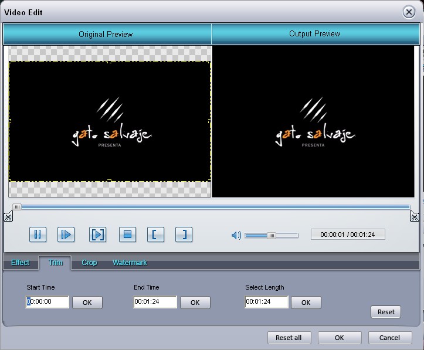Set trim end with right bracket button
Screen dimensions: 424x350
(x=184, y=235)
